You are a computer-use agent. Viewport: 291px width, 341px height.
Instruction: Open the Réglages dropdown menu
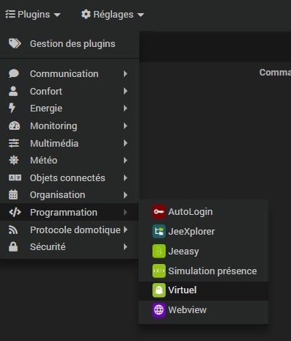113,15
